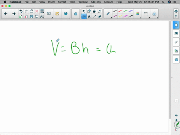
Task: Pick the green pen line style
Action: coord(125,11)
